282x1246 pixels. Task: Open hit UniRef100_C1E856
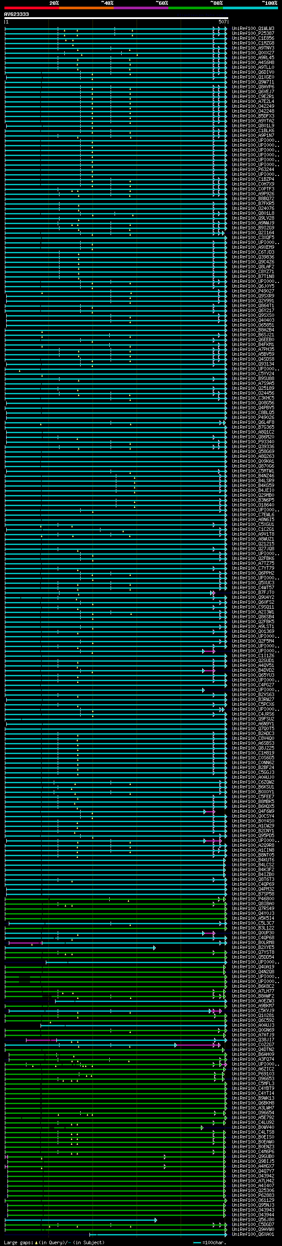point(253,38)
